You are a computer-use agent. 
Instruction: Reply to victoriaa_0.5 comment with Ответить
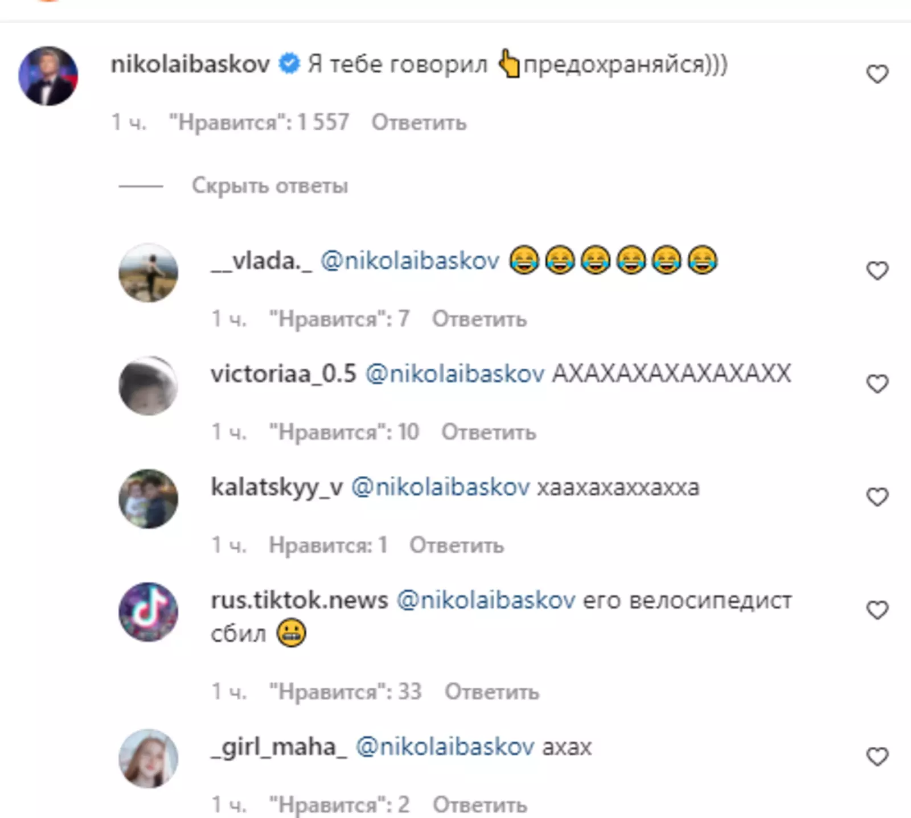point(489,432)
